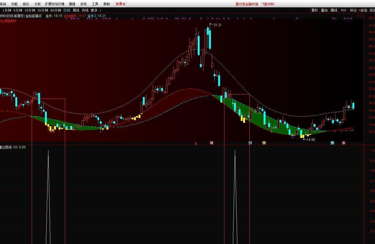This screenshot has height=244, width=375.
Task: Click the 画线 drawing button
Action: click(334, 10)
